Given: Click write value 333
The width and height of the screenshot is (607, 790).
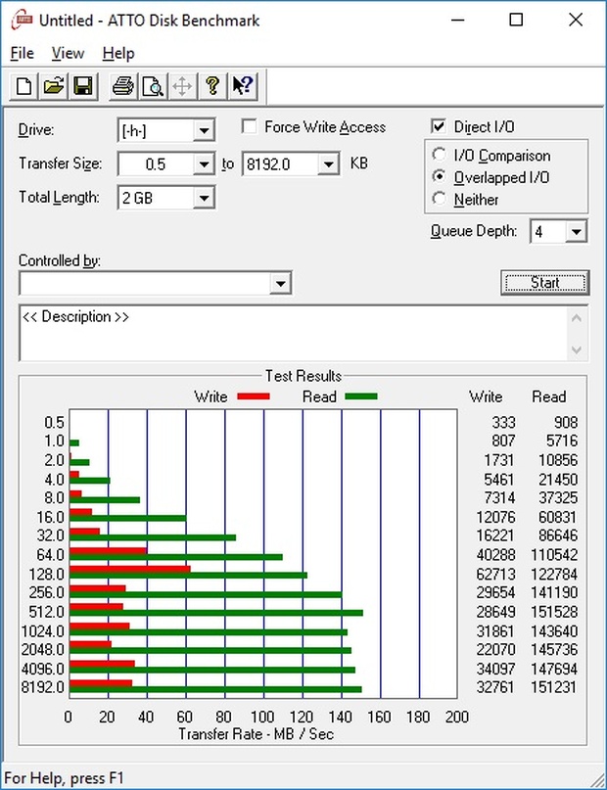Looking at the screenshot, I should (x=503, y=422).
